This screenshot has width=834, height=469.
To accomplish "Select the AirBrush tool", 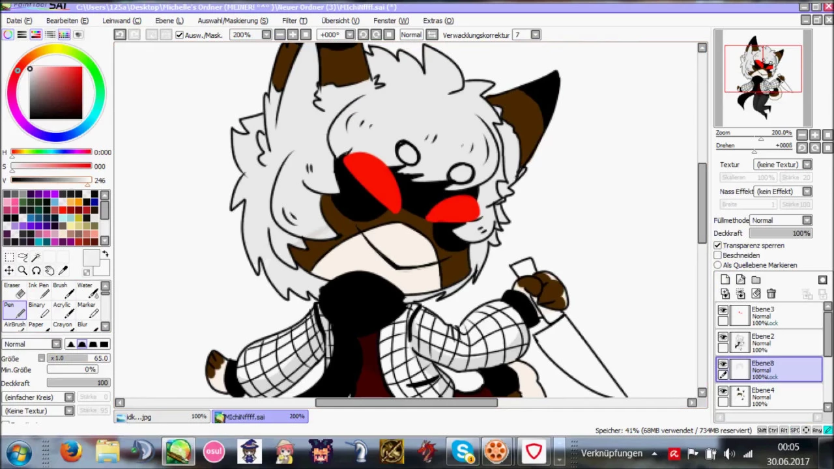I will (x=14, y=324).
